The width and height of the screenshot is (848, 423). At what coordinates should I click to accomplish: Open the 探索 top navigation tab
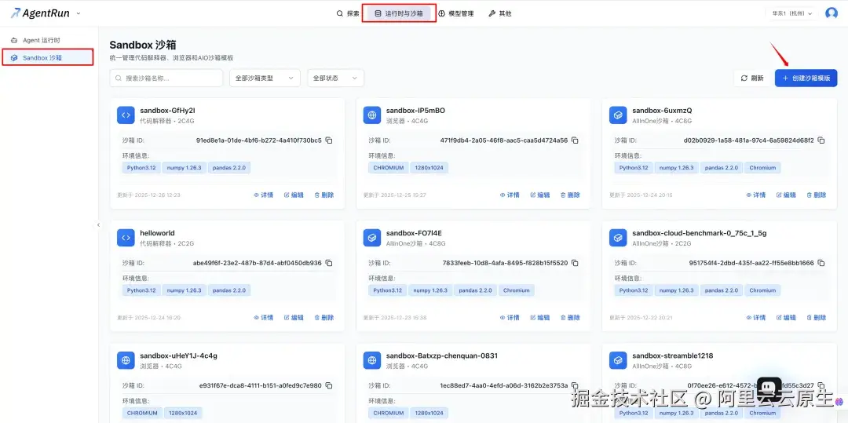[x=348, y=13]
